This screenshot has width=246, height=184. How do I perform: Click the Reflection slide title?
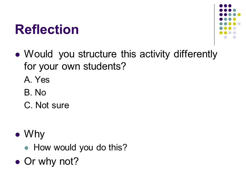(x=47, y=29)
